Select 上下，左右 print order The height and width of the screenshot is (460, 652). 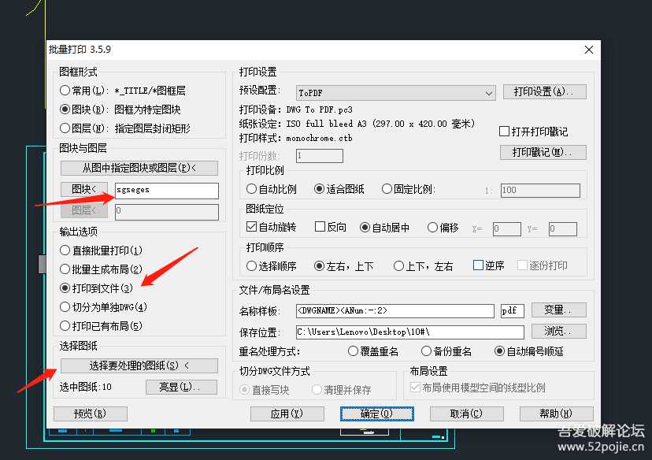pos(399,265)
